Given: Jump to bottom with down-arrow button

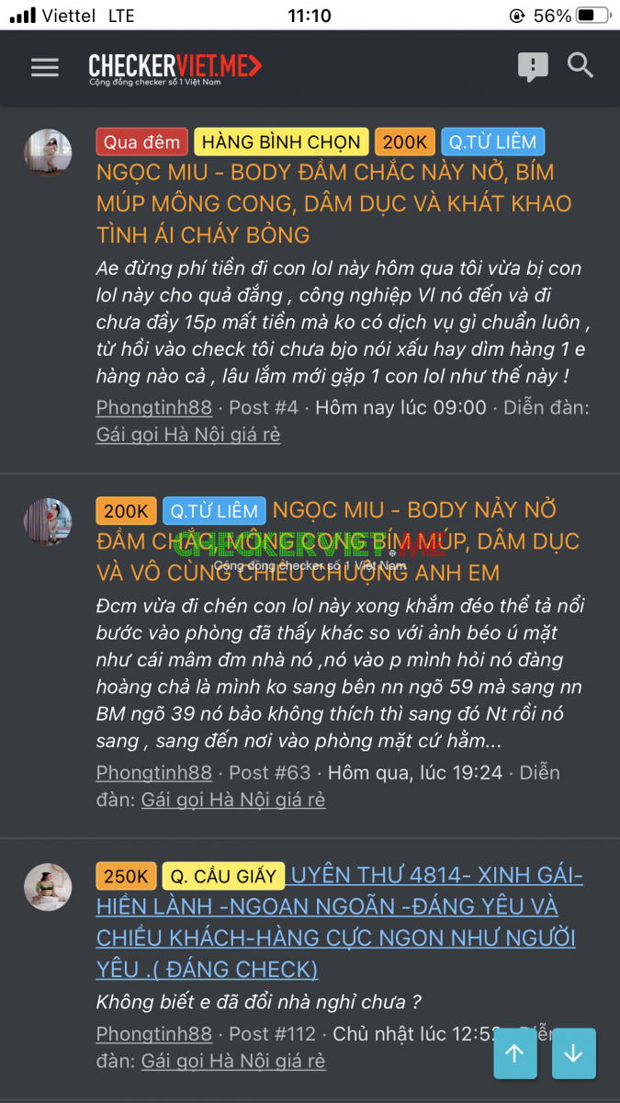Looking at the screenshot, I should pos(574,1053).
